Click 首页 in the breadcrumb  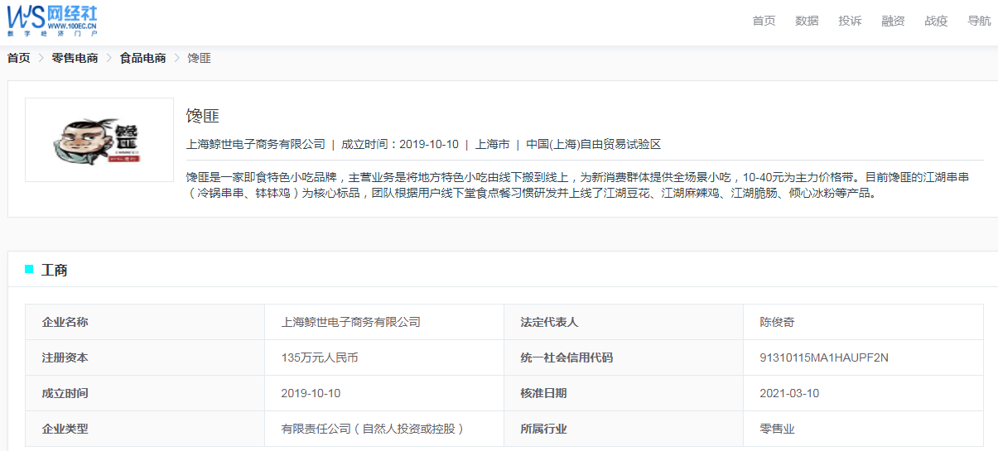point(18,58)
